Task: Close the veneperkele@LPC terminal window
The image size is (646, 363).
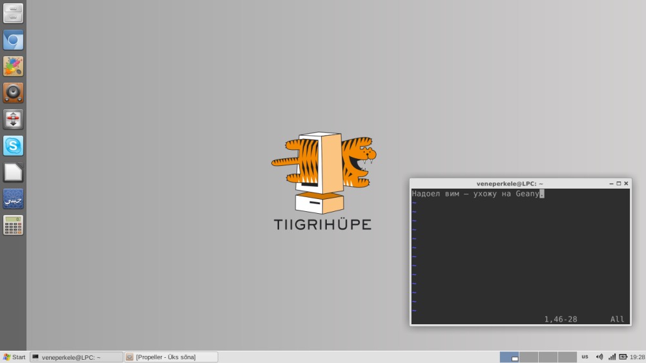Action: click(626, 184)
